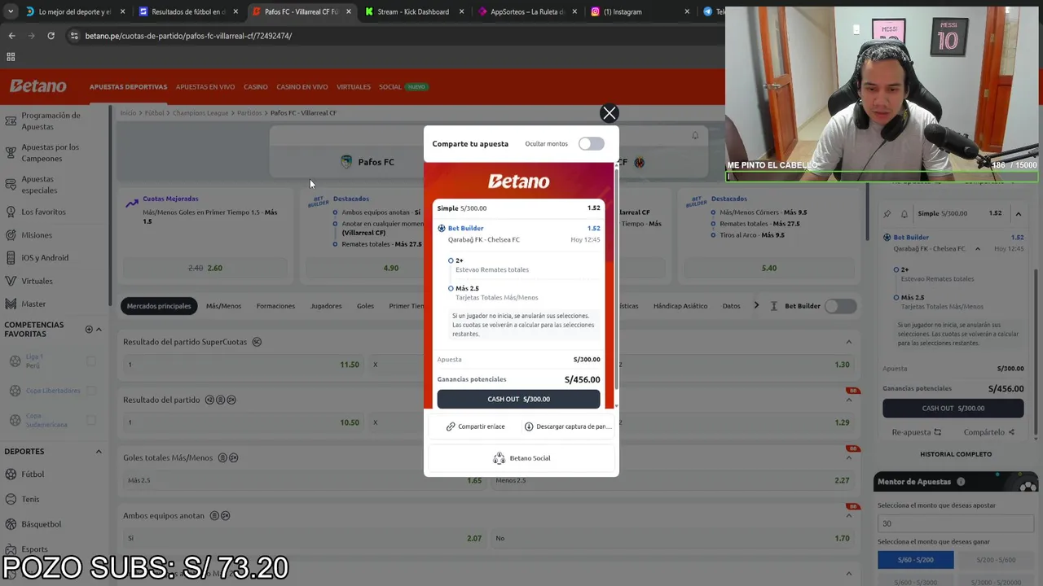Collapse the Resultado del partido SuperCuotas market
Screen dimensions: 1043x586
(x=848, y=342)
